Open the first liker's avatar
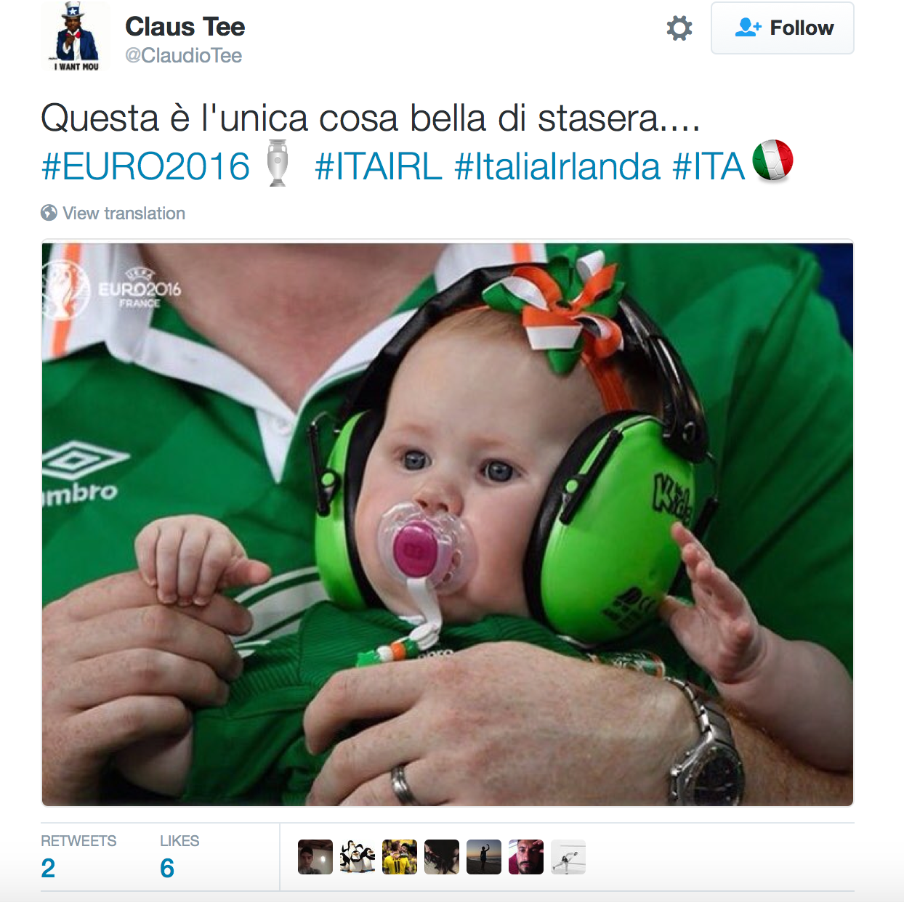The width and height of the screenshot is (904, 902). pos(315,857)
